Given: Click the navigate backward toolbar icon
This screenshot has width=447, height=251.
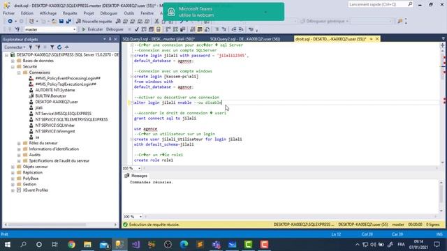Looking at the screenshot, I should point(10,21).
